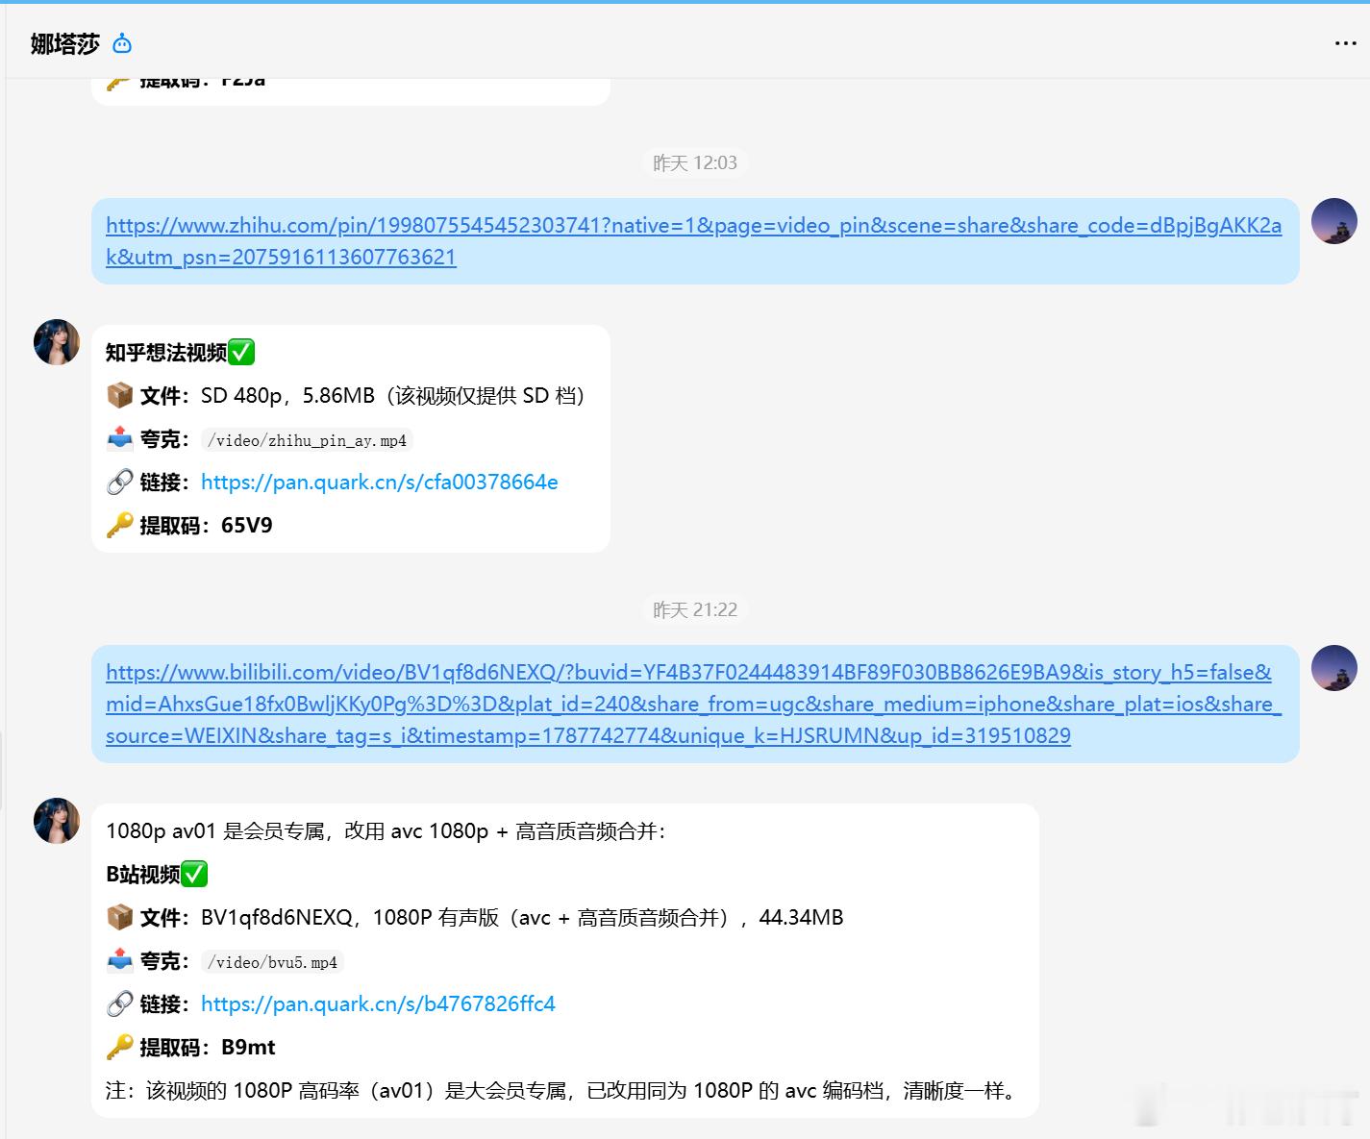Click extraction code B9mt
Viewport: 1370px width, 1139px height.
(248, 1048)
